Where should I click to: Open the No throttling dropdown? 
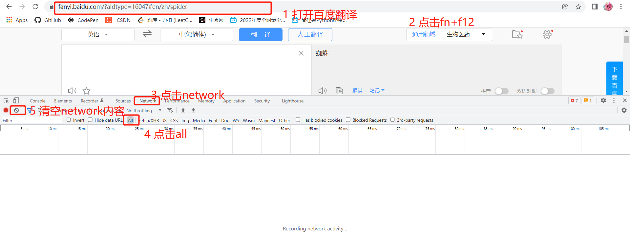144,111
